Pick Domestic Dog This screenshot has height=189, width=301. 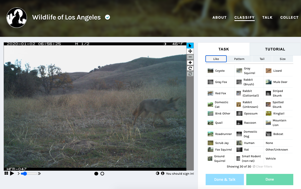tap(249, 134)
